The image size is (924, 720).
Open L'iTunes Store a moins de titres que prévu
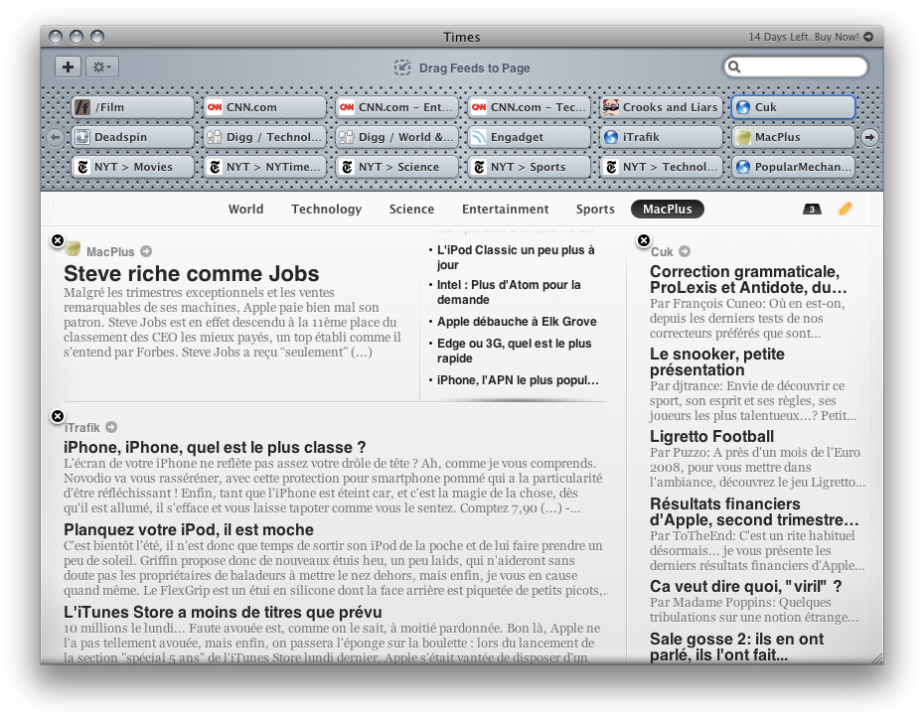223,612
